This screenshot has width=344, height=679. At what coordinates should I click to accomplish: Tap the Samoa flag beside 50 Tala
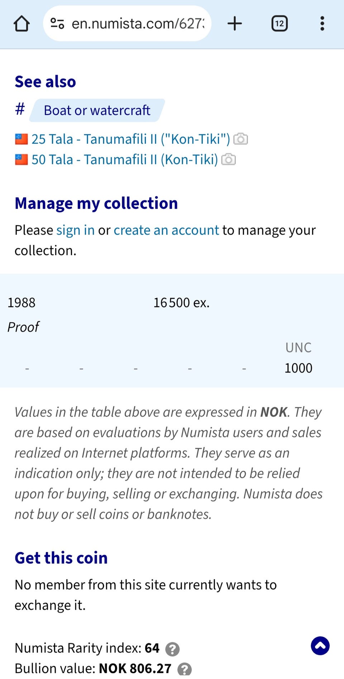tap(21, 159)
